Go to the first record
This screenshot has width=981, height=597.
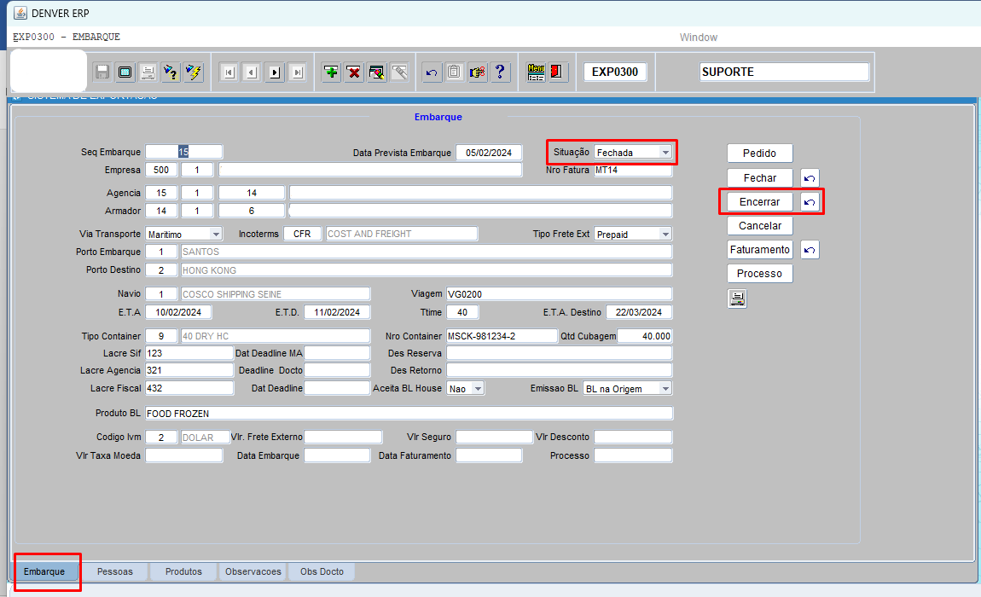click(x=229, y=72)
